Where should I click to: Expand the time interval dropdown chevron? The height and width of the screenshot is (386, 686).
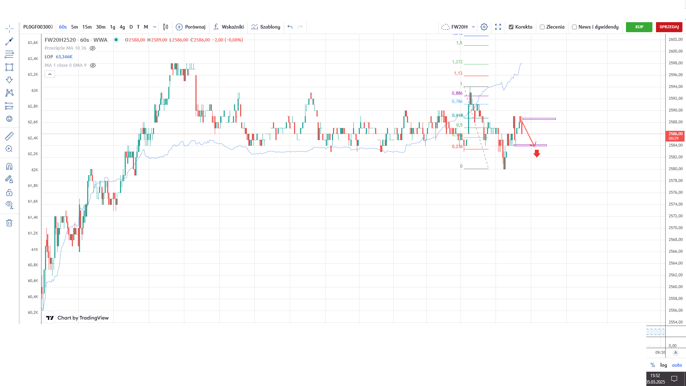[155, 27]
